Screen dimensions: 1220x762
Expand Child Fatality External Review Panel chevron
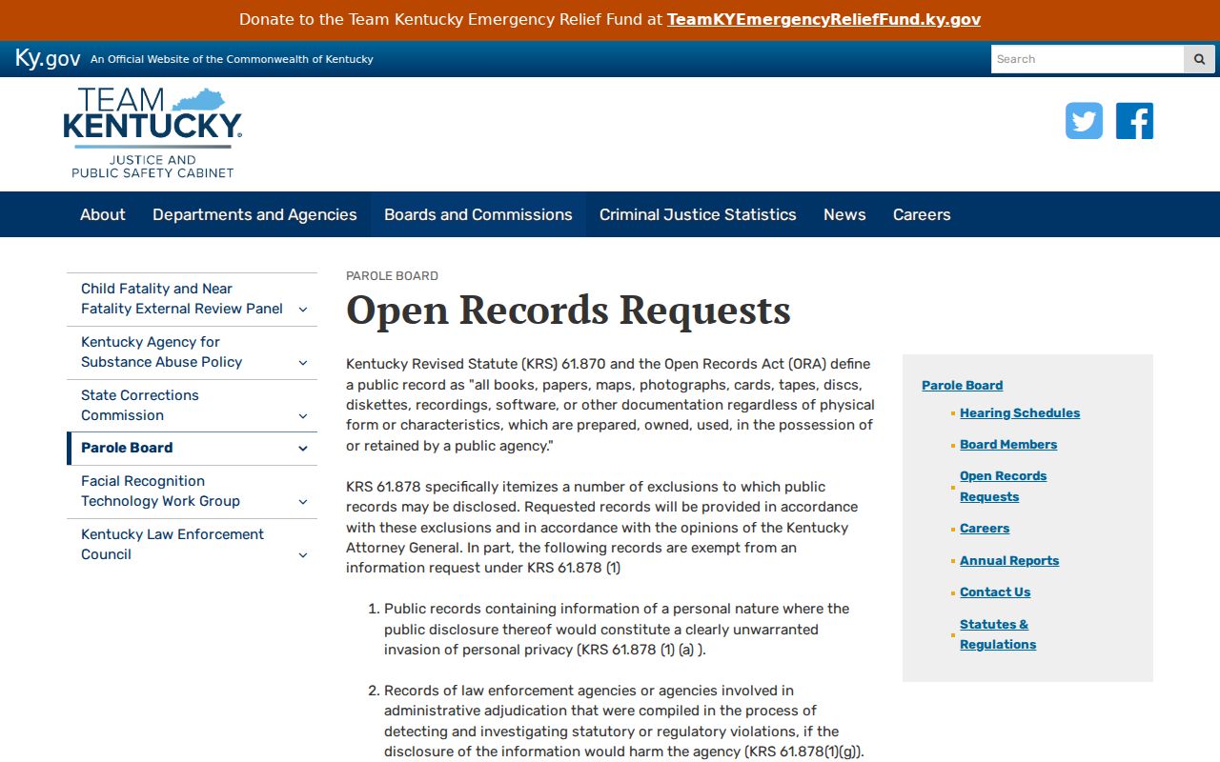click(303, 309)
